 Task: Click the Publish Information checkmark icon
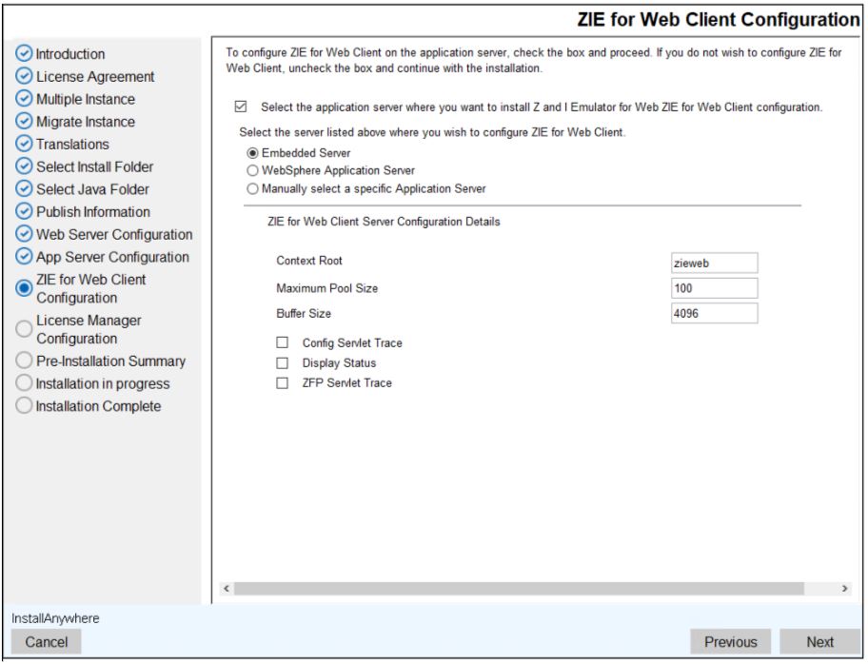click(x=24, y=211)
